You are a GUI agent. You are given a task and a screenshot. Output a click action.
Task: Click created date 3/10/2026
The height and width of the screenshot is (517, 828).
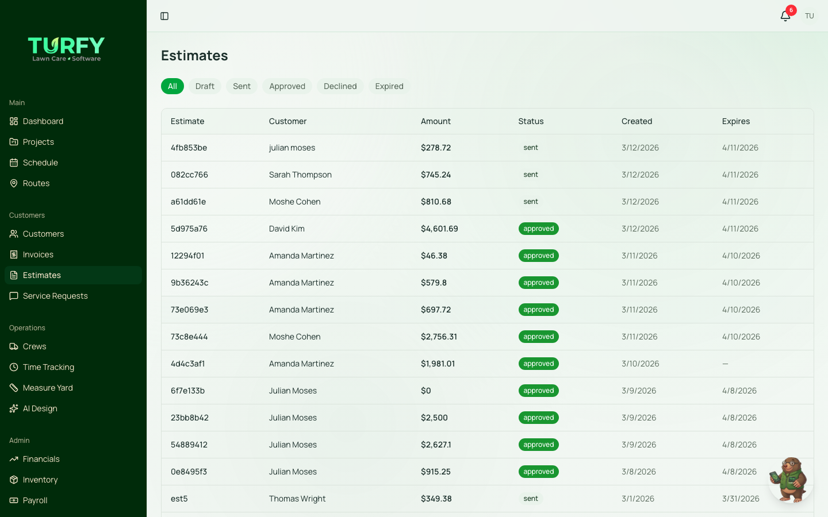click(640, 364)
